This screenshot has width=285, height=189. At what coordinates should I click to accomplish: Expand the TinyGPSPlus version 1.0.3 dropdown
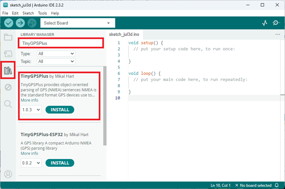[x=31, y=110]
